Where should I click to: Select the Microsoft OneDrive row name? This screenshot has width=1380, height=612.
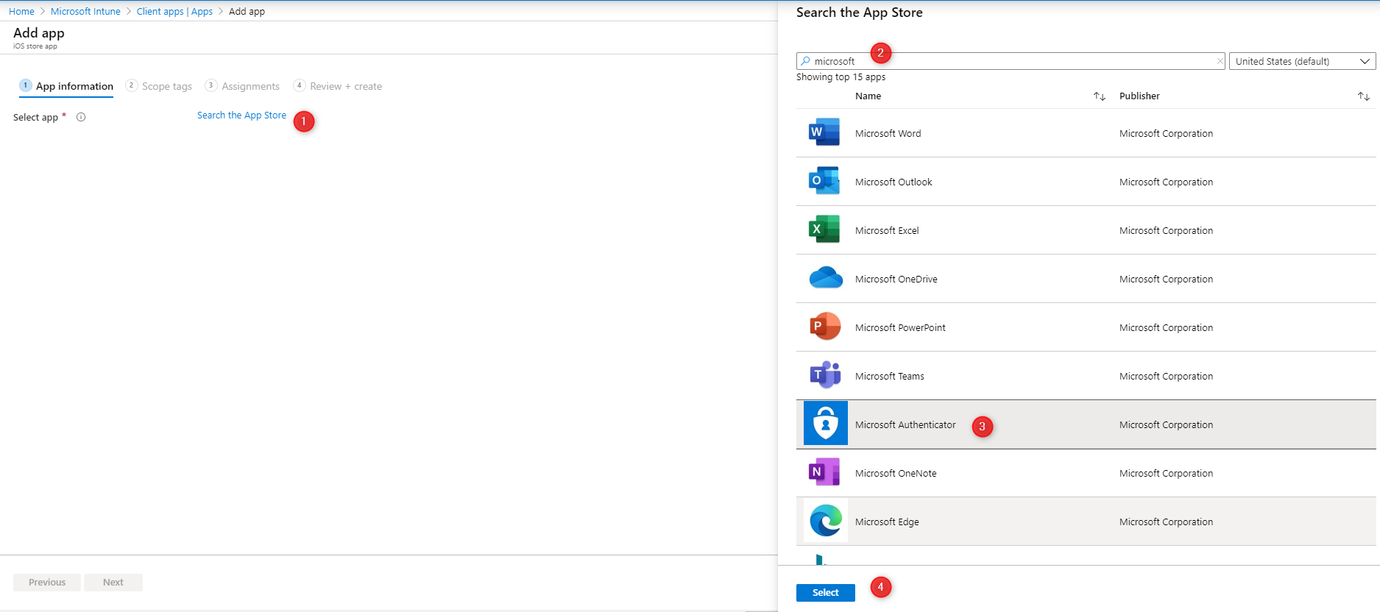[896, 279]
